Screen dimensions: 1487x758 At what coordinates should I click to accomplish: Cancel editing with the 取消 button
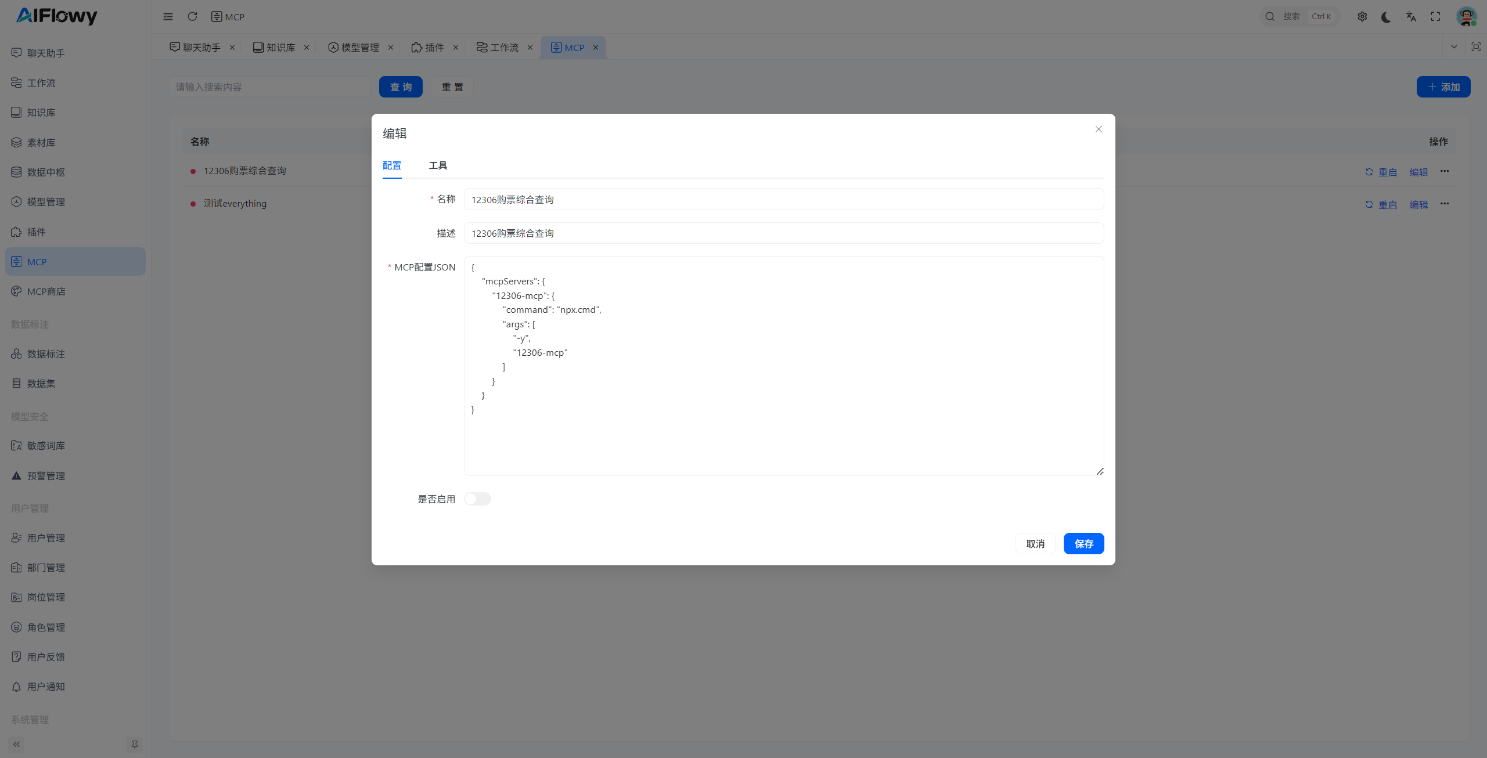click(x=1035, y=543)
